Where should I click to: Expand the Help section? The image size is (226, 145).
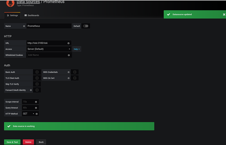(77, 49)
